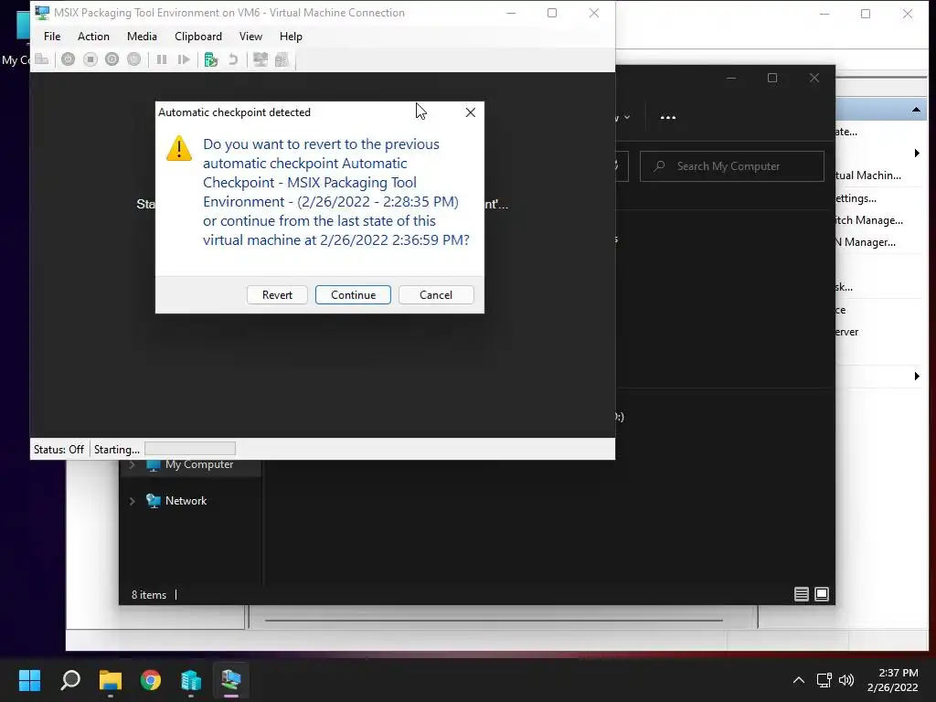Screen dimensions: 936x702
Task: Collapse the Hyper-V Actions pane section arrow
Action: 916,110
